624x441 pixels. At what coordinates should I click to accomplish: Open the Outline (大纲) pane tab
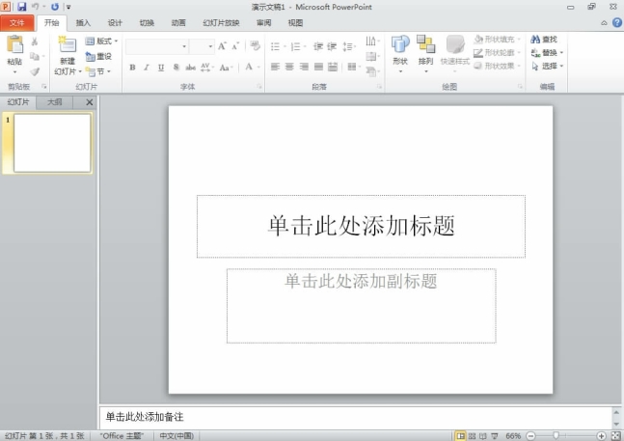56,101
